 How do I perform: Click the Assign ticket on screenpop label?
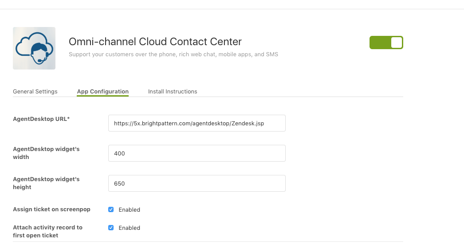[51, 209]
